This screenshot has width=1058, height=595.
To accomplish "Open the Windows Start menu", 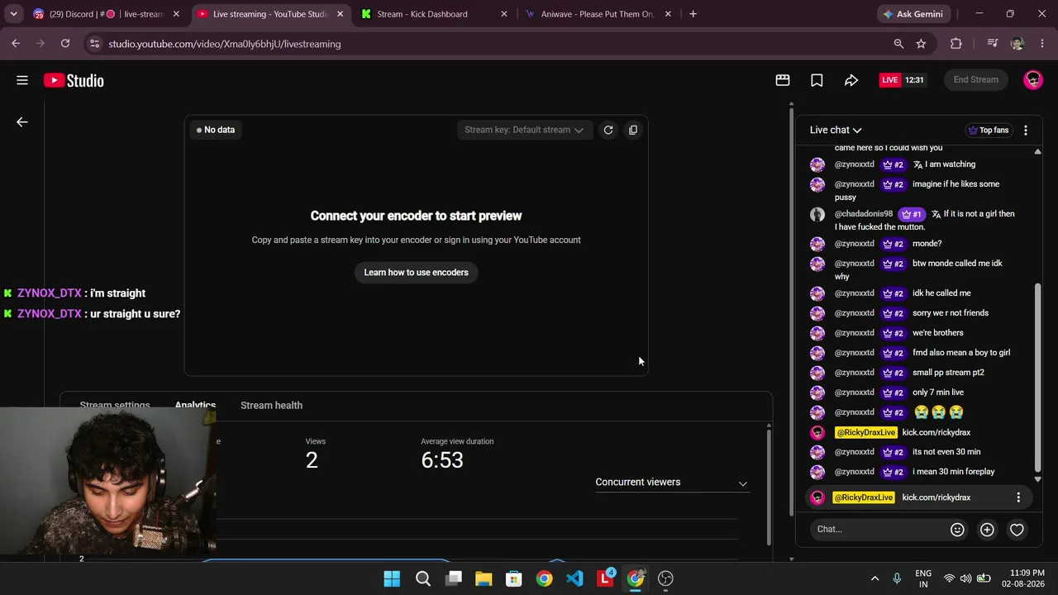I will (392, 578).
